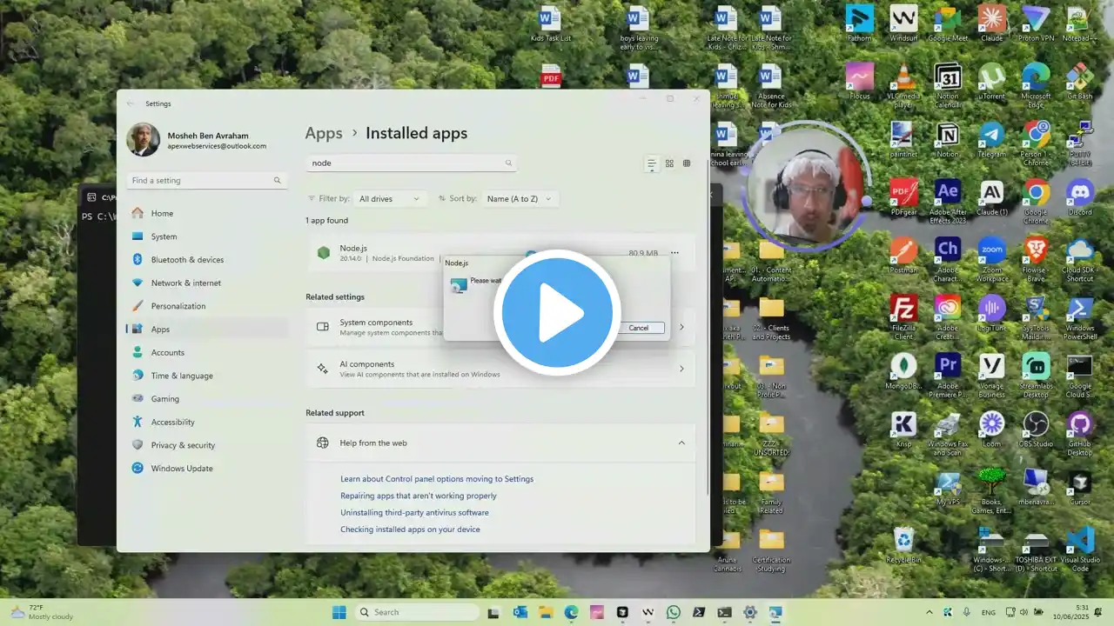Go back using the Settings back arrow
The image size is (1114, 626).
tap(131, 103)
